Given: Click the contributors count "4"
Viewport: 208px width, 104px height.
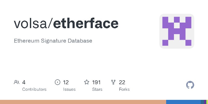Looking at the screenshot, I should pos(24,82).
